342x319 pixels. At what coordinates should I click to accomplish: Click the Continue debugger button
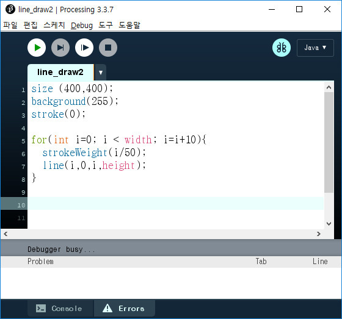tap(84, 48)
